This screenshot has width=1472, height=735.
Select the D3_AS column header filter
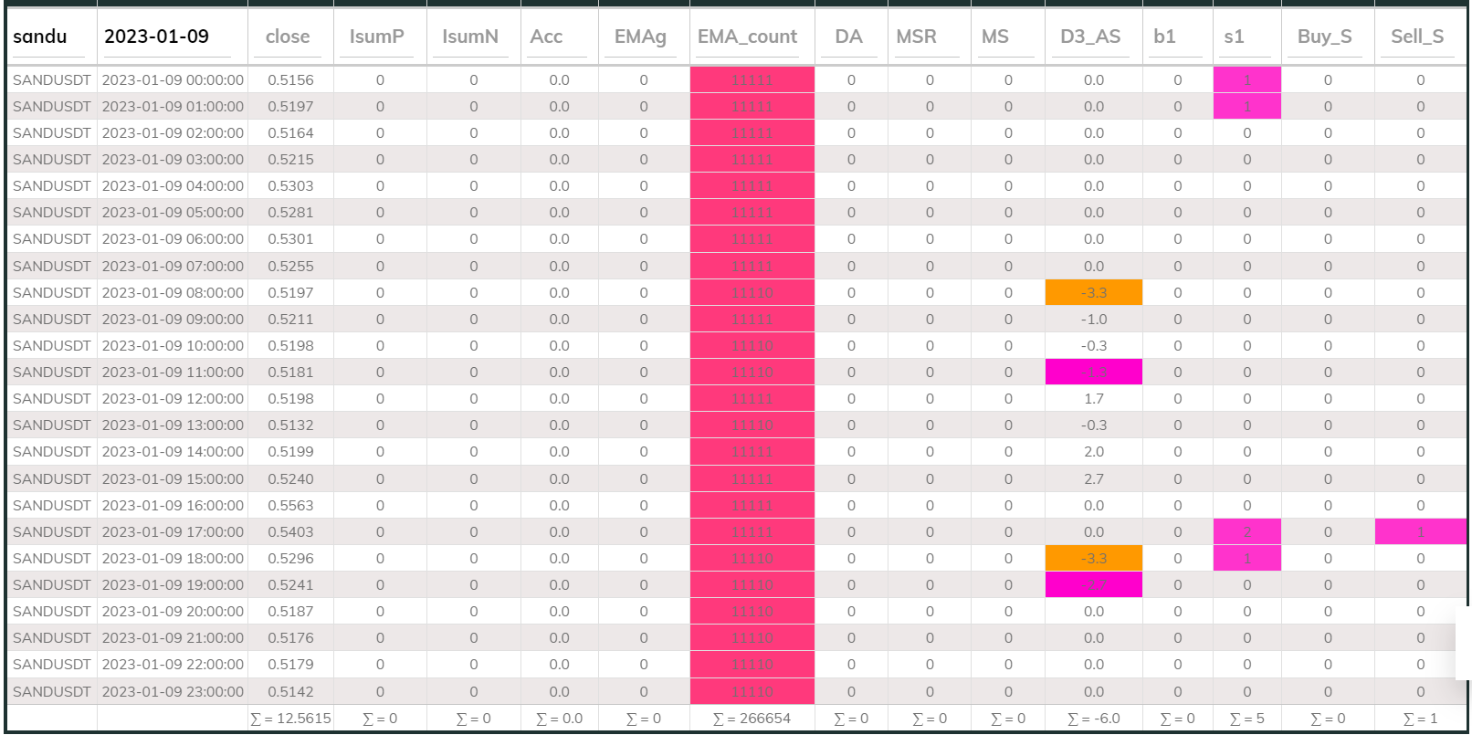[x=1092, y=37]
